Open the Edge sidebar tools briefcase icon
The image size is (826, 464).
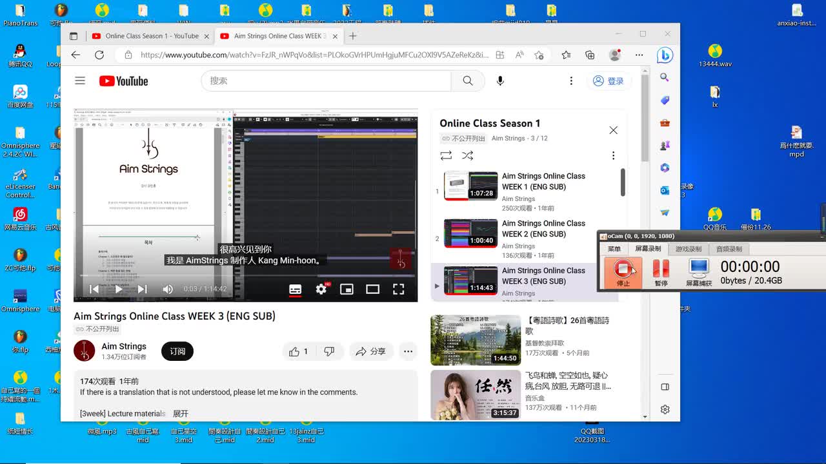click(665, 122)
